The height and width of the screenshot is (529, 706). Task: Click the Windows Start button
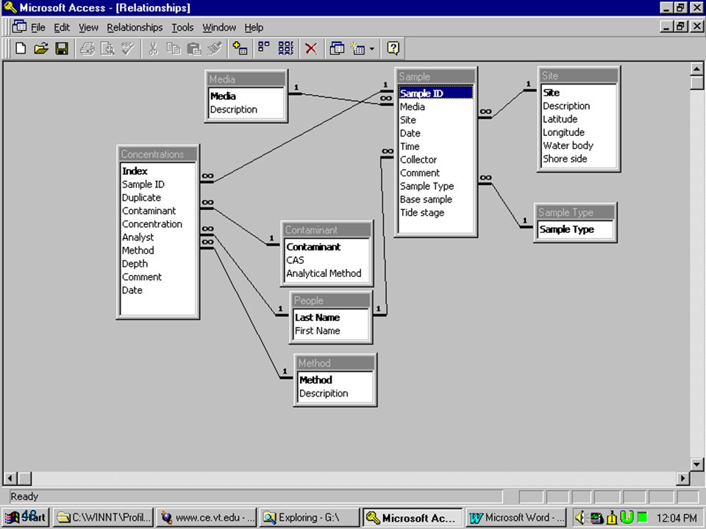pyautogui.click(x=26, y=517)
